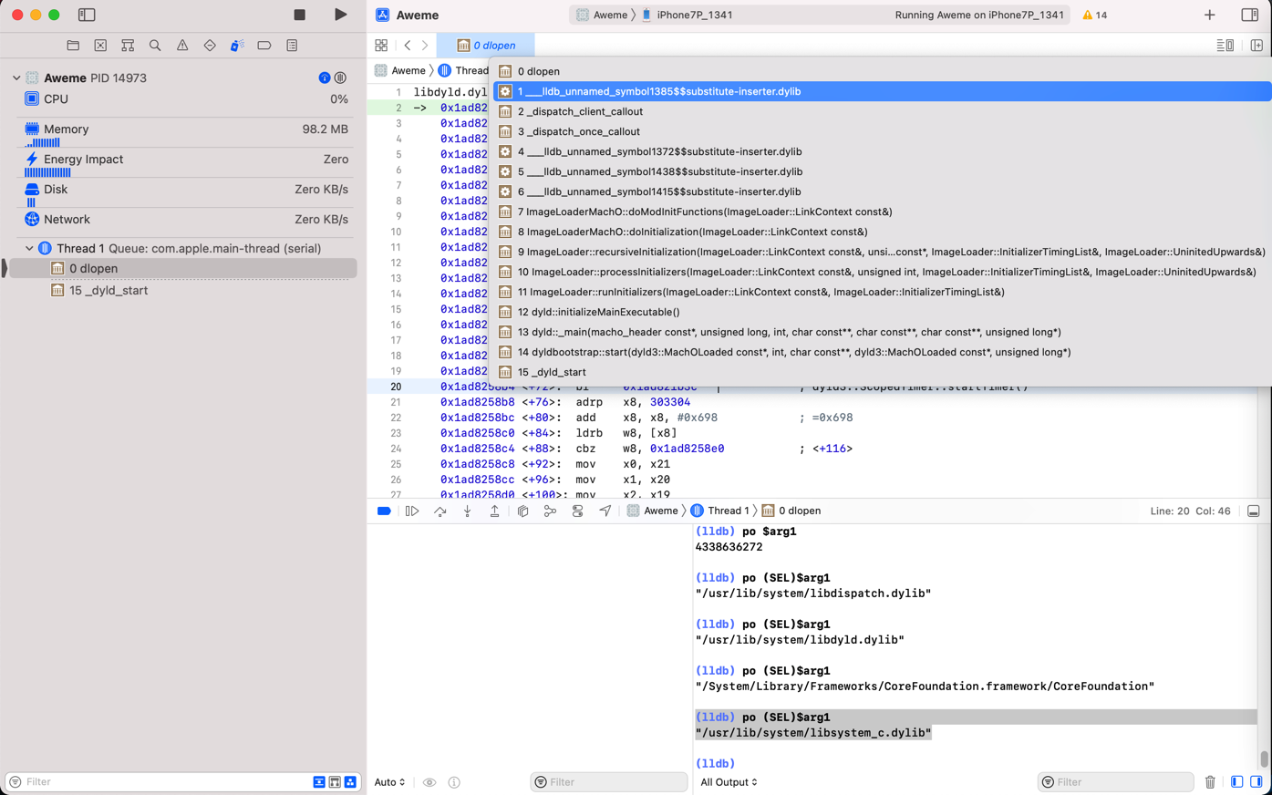Open the related items grid menu
The width and height of the screenshot is (1272, 795).
(381, 46)
